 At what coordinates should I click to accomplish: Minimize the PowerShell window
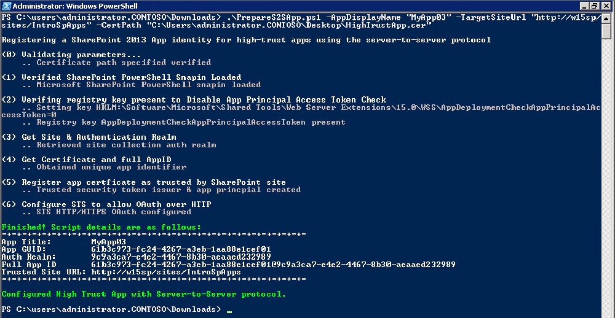pyautogui.click(x=585, y=6)
